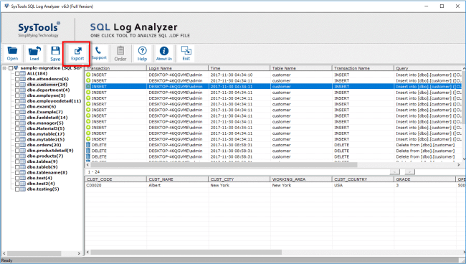Click the CUST_NAME column header
This screenshot has height=264, width=466.
click(x=177, y=179)
